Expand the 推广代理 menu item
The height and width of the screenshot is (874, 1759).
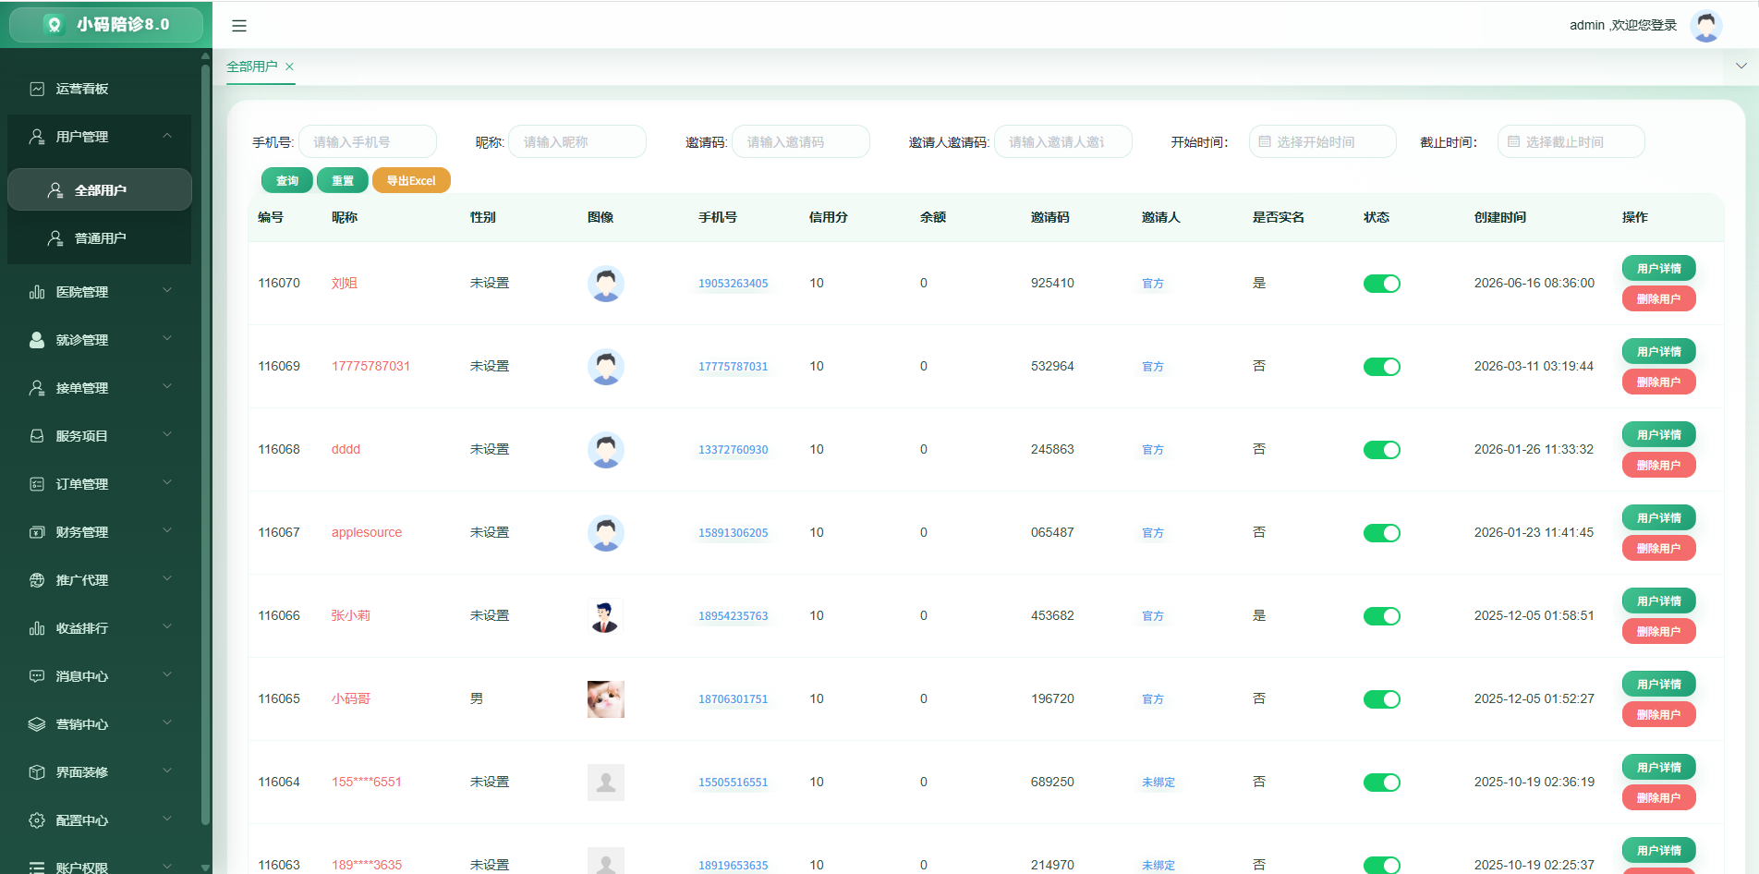100,580
